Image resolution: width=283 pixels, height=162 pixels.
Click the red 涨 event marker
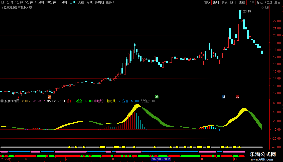237,97
